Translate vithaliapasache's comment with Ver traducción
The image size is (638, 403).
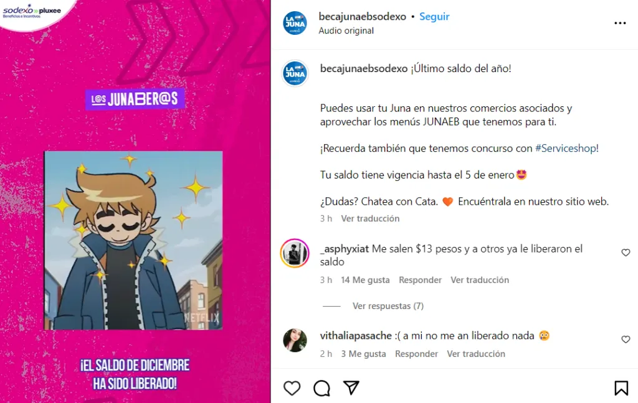476,354
